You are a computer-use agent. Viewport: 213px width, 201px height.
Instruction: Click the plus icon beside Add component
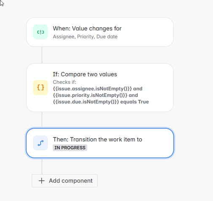[42, 181]
